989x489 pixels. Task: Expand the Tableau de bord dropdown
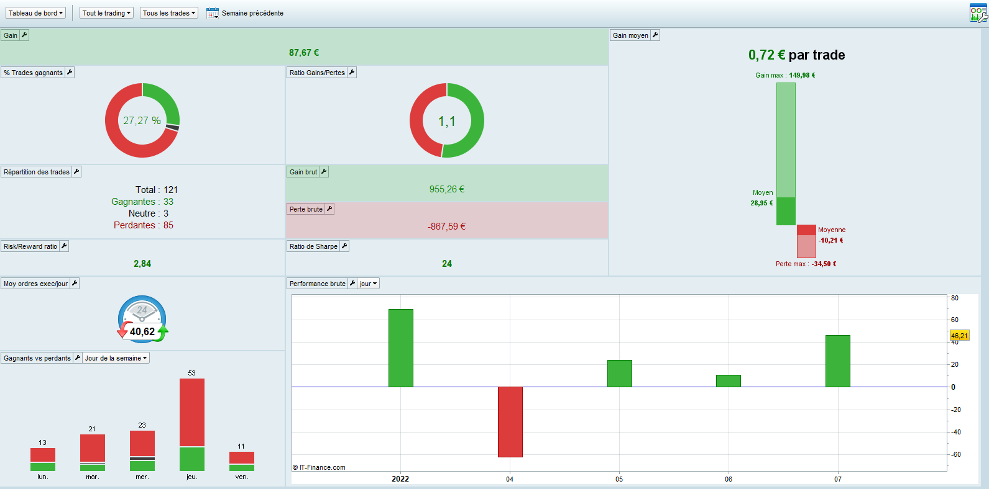(36, 13)
